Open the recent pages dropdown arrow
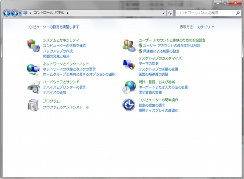Viewport: 244px width, 179px height. tap(20, 13)
